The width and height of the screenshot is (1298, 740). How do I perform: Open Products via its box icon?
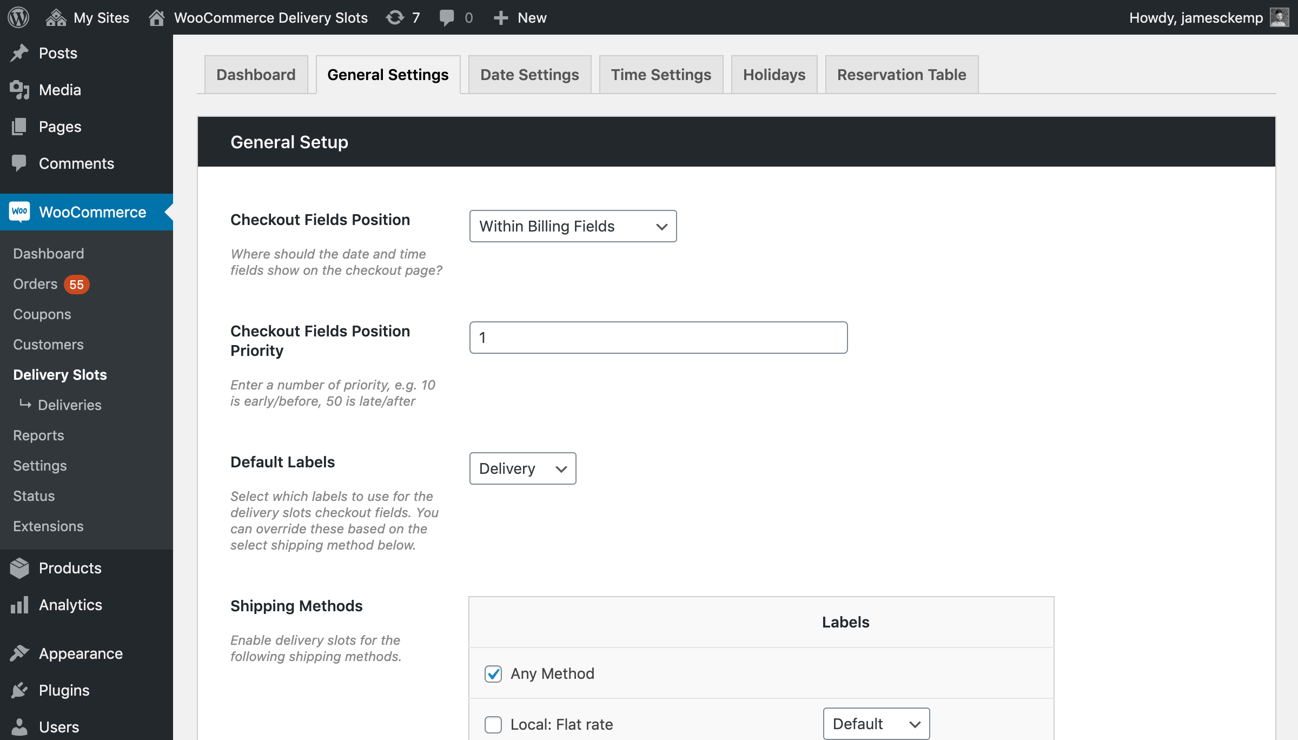click(x=19, y=568)
